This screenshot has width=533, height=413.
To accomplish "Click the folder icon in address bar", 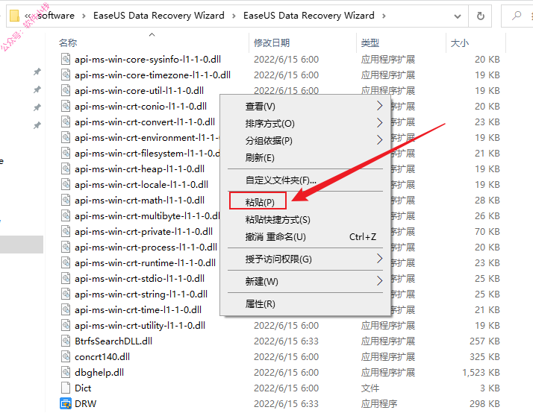I will click(14, 16).
